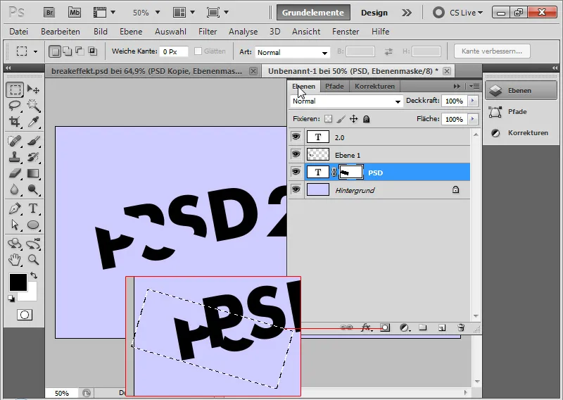The width and height of the screenshot is (563, 400).
Task: Toggle lock position
Action: tap(354, 118)
